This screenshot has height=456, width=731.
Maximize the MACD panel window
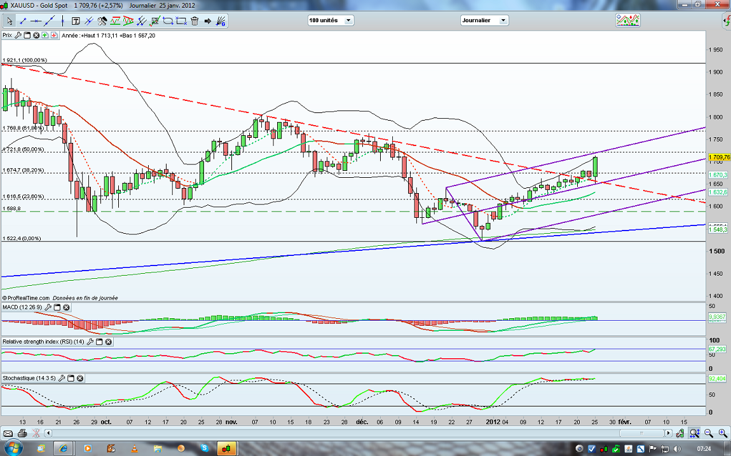coord(57,307)
